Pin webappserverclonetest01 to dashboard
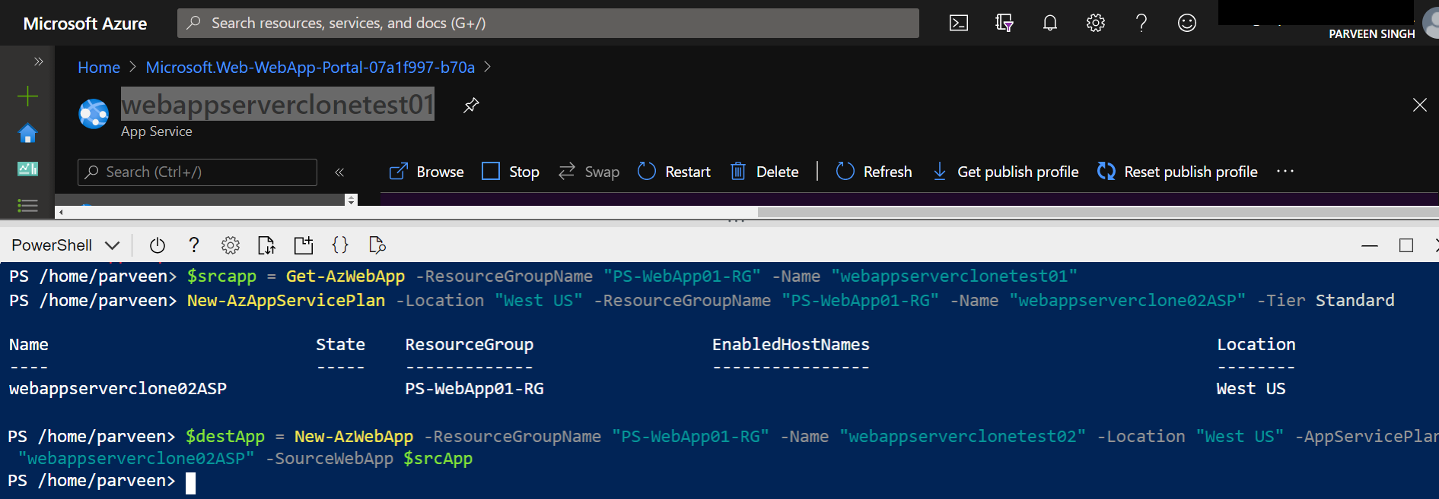Viewport: 1439px width, 499px height. [x=471, y=105]
